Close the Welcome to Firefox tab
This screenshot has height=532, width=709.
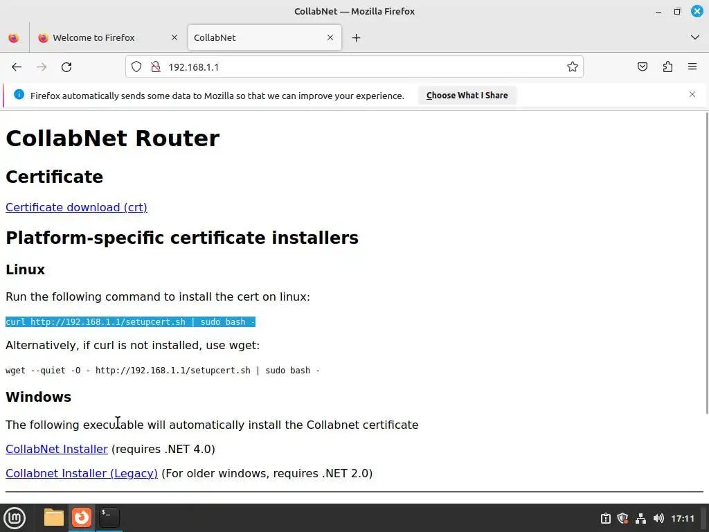tap(174, 37)
